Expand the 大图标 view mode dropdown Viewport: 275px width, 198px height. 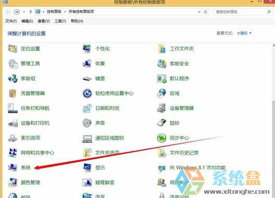(x=244, y=33)
